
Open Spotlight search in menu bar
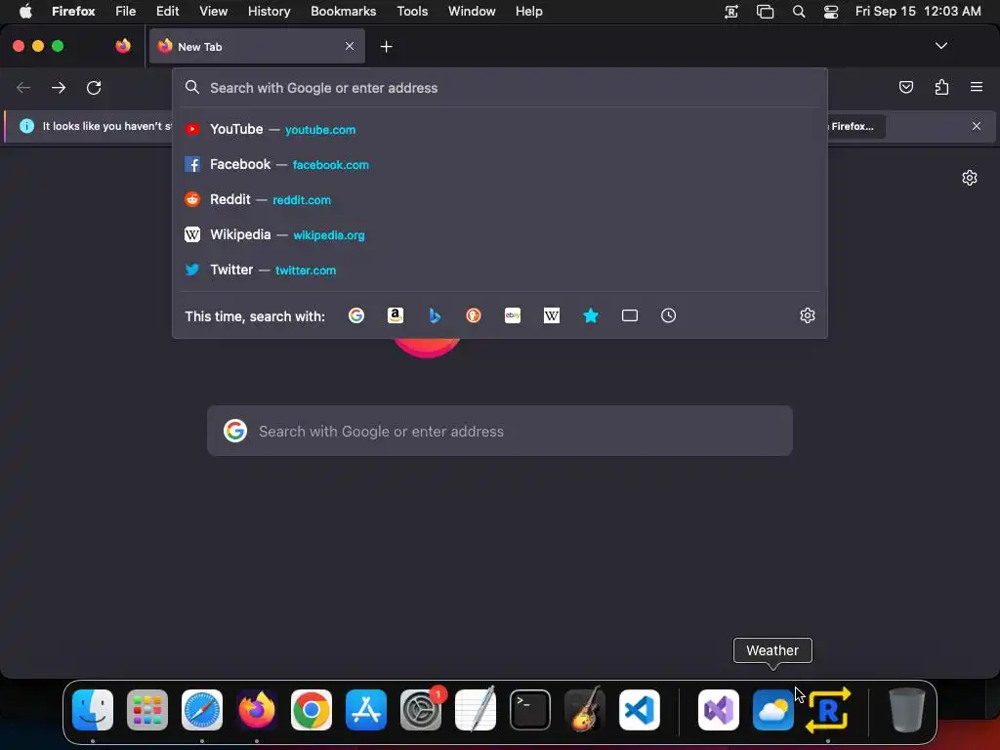(799, 12)
